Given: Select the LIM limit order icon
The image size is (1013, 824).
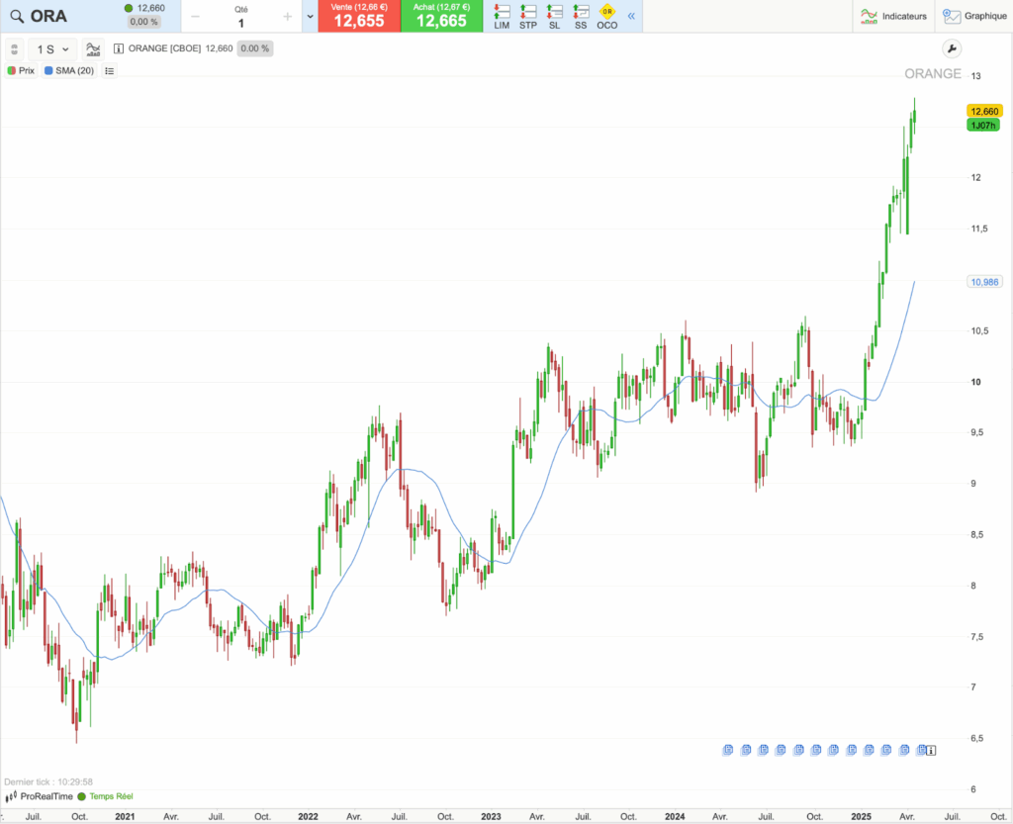Looking at the screenshot, I should [502, 16].
